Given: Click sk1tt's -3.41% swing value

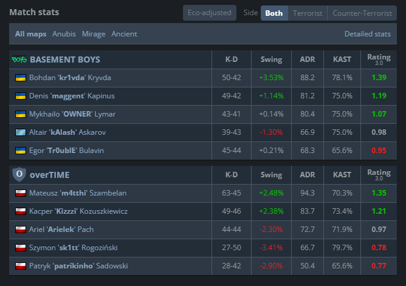Looking at the screenshot, I should click(x=271, y=248).
